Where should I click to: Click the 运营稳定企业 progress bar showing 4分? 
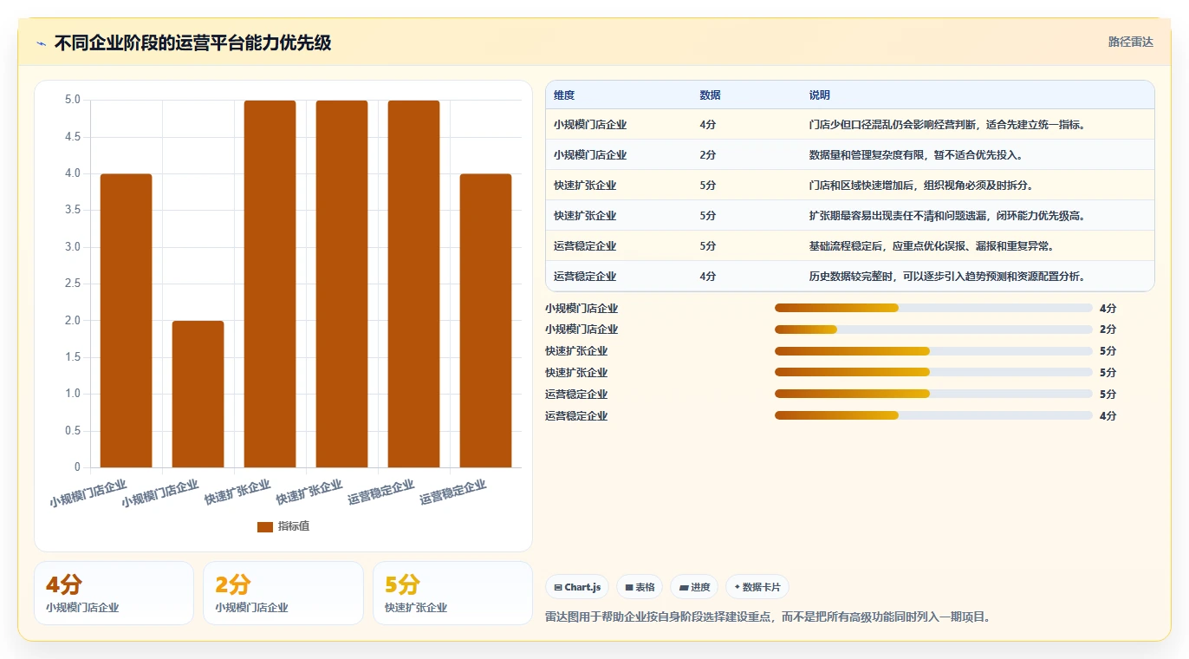coord(933,416)
